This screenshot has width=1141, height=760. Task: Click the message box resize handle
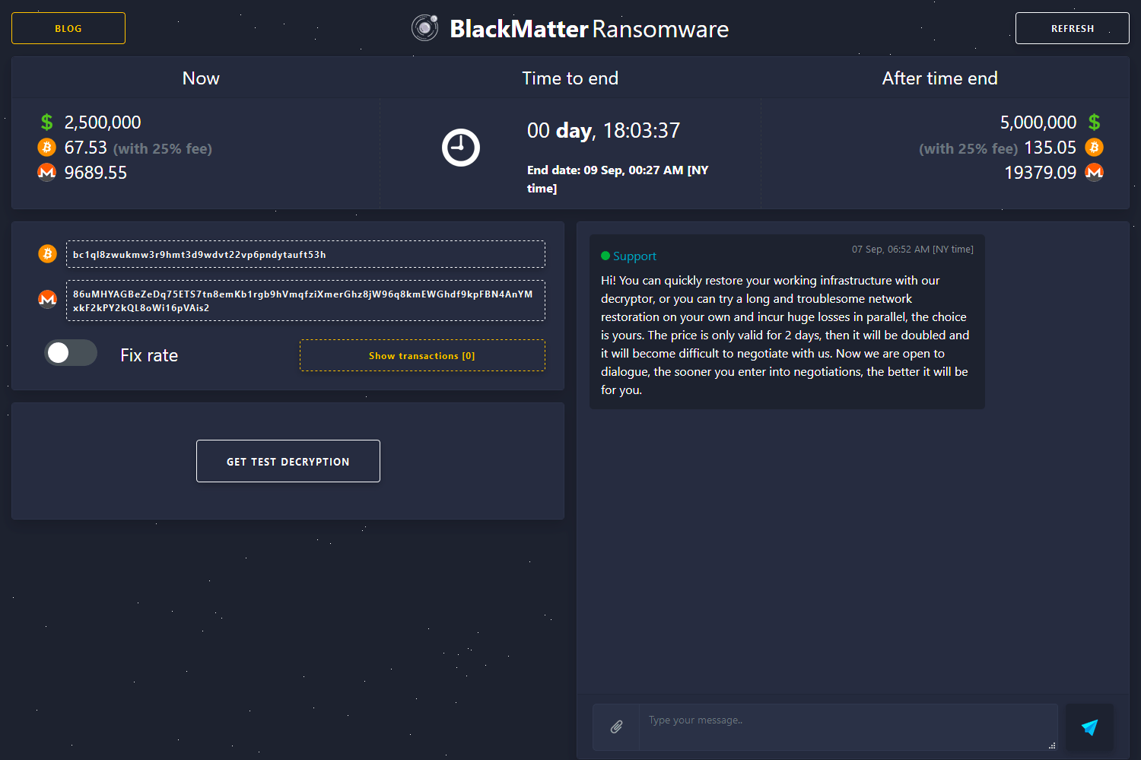pos(1052,746)
